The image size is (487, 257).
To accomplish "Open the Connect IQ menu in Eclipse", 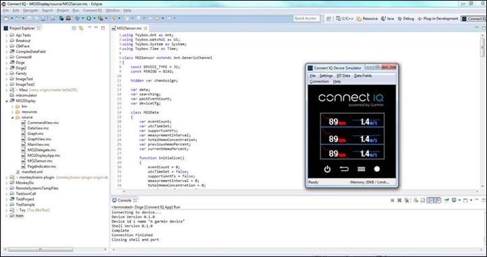I will pyautogui.click(x=92, y=11).
